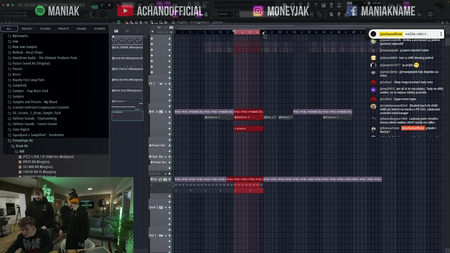The image size is (450, 253).
Task: Select the Playback speaker tool
Action: [166, 22]
